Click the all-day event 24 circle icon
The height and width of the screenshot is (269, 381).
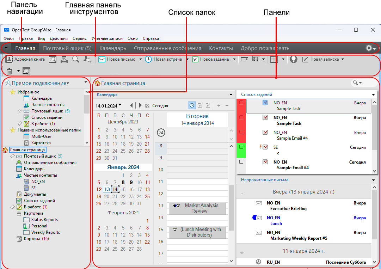pos(161,133)
